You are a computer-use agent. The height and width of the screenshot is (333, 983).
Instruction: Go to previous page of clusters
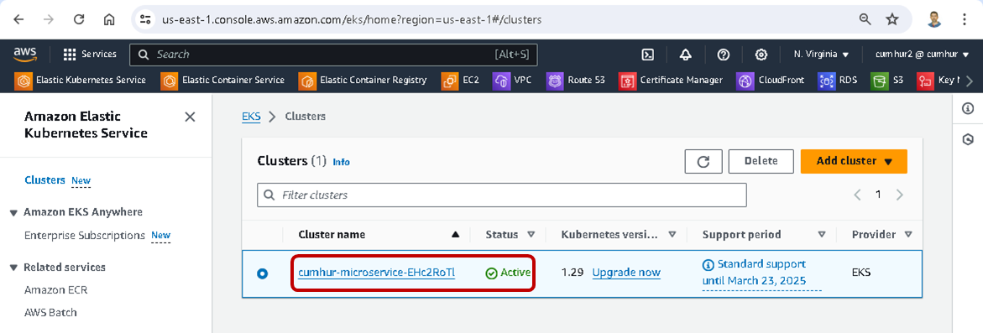point(858,195)
